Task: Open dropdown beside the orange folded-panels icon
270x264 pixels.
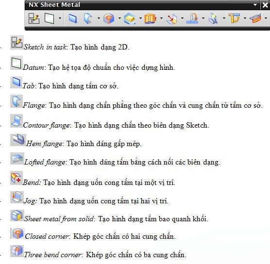Action: pos(161,18)
